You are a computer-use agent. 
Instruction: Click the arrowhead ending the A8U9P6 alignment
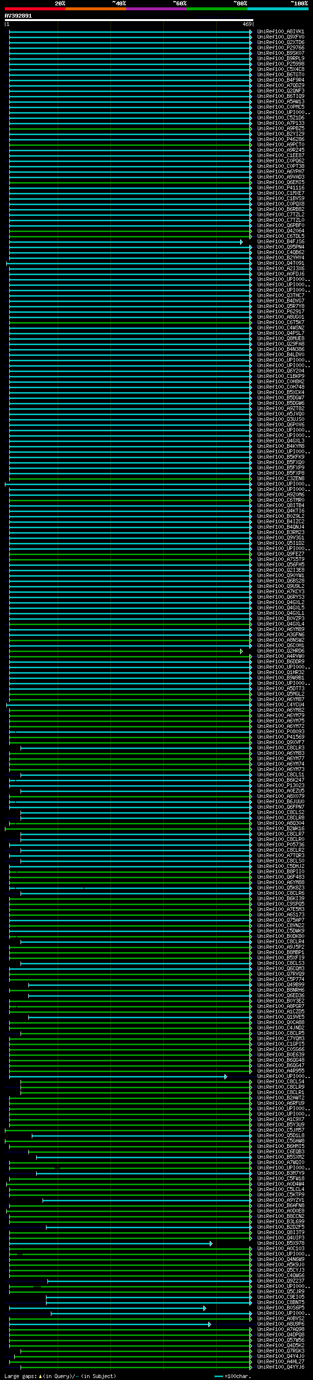coord(210,1324)
